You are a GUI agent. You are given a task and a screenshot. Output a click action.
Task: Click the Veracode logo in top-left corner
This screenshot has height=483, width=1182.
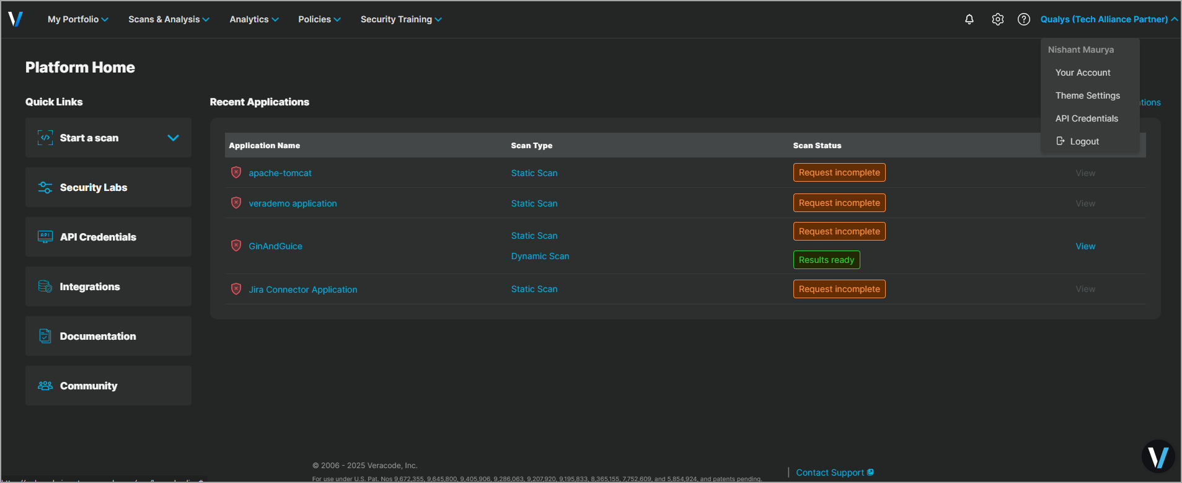click(15, 19)
